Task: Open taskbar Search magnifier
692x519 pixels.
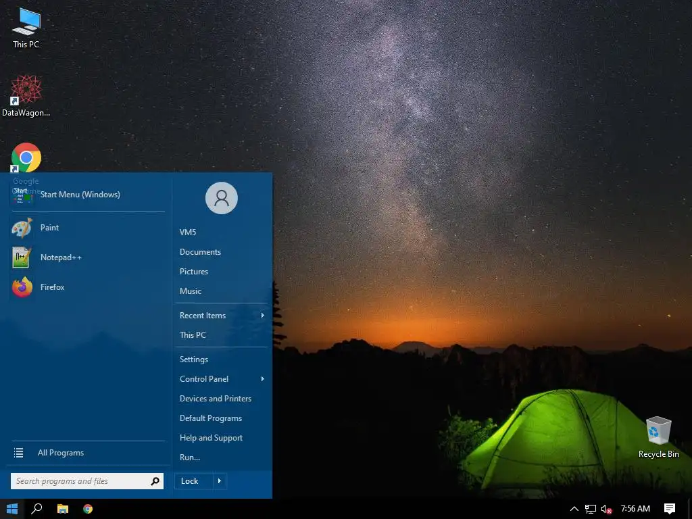Action: tap(36, 509)
